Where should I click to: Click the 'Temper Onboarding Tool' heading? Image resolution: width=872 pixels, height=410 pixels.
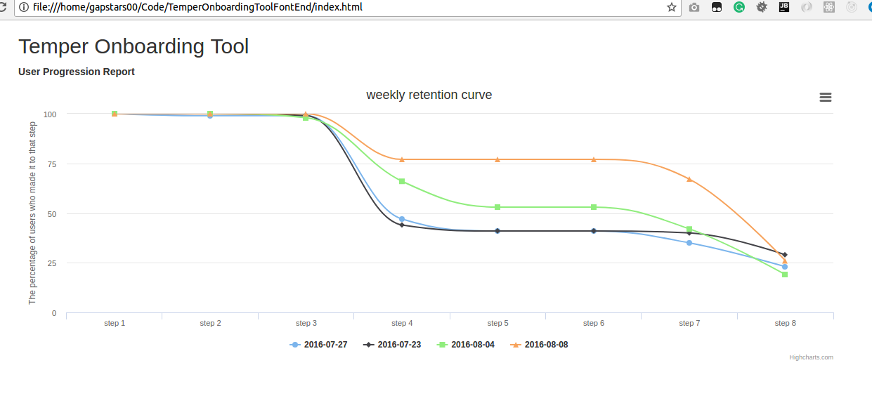134,46
